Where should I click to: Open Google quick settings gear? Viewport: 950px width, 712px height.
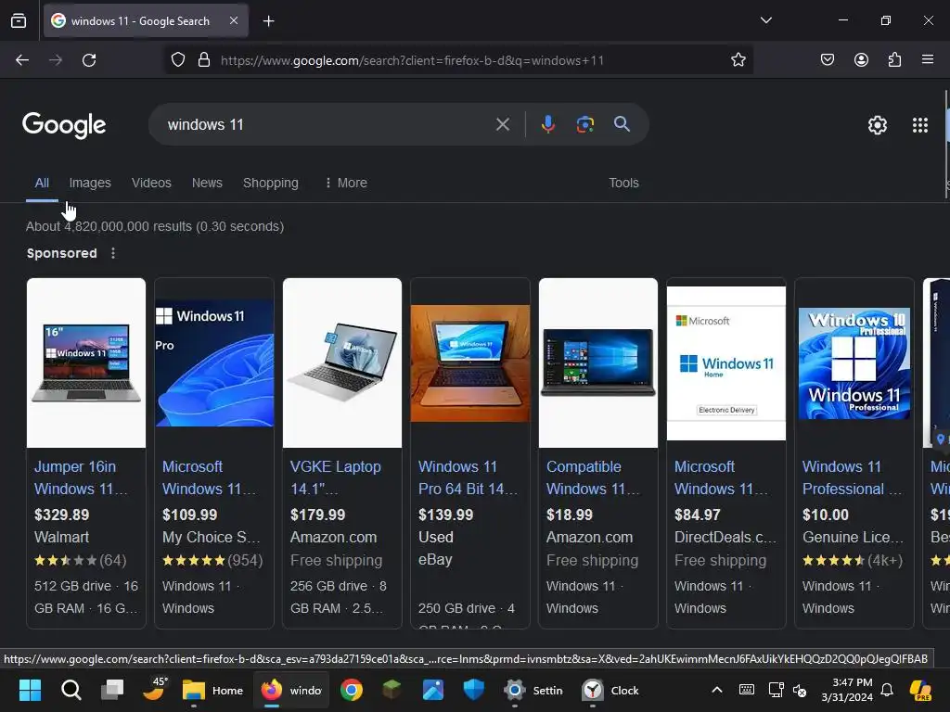[x=878, y=125]
